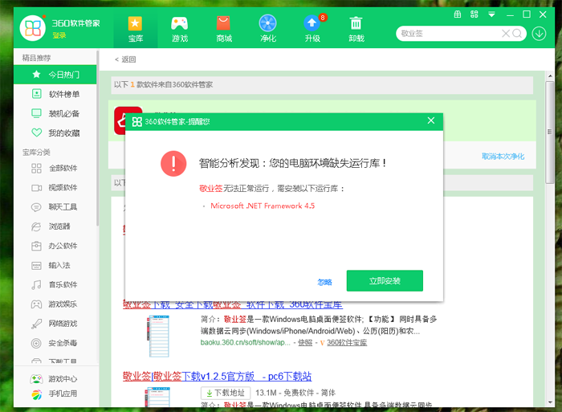
Task: Select 聊天工具 category
Action: coord(55,207)
